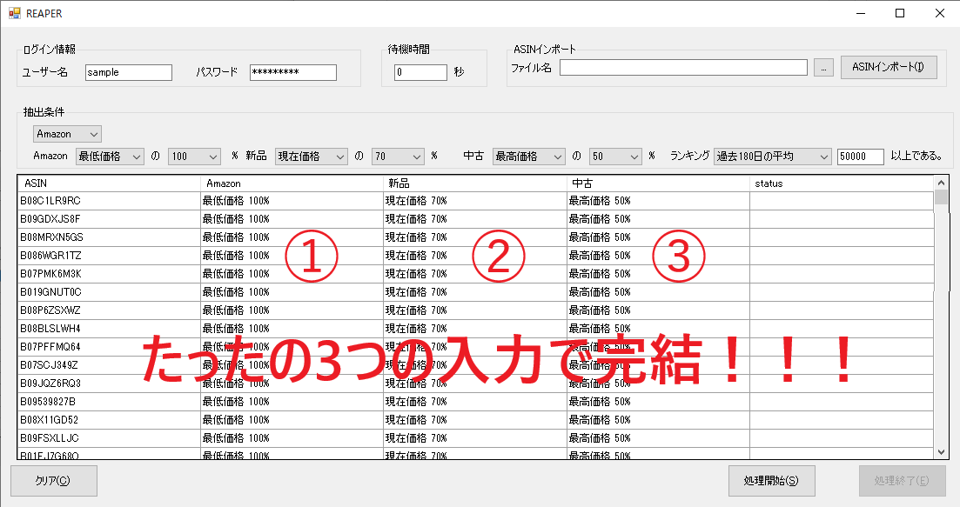Open the 新品 70 percent dropdown
This screenshot has height=507, width=960.
click(x=398, y=157)
